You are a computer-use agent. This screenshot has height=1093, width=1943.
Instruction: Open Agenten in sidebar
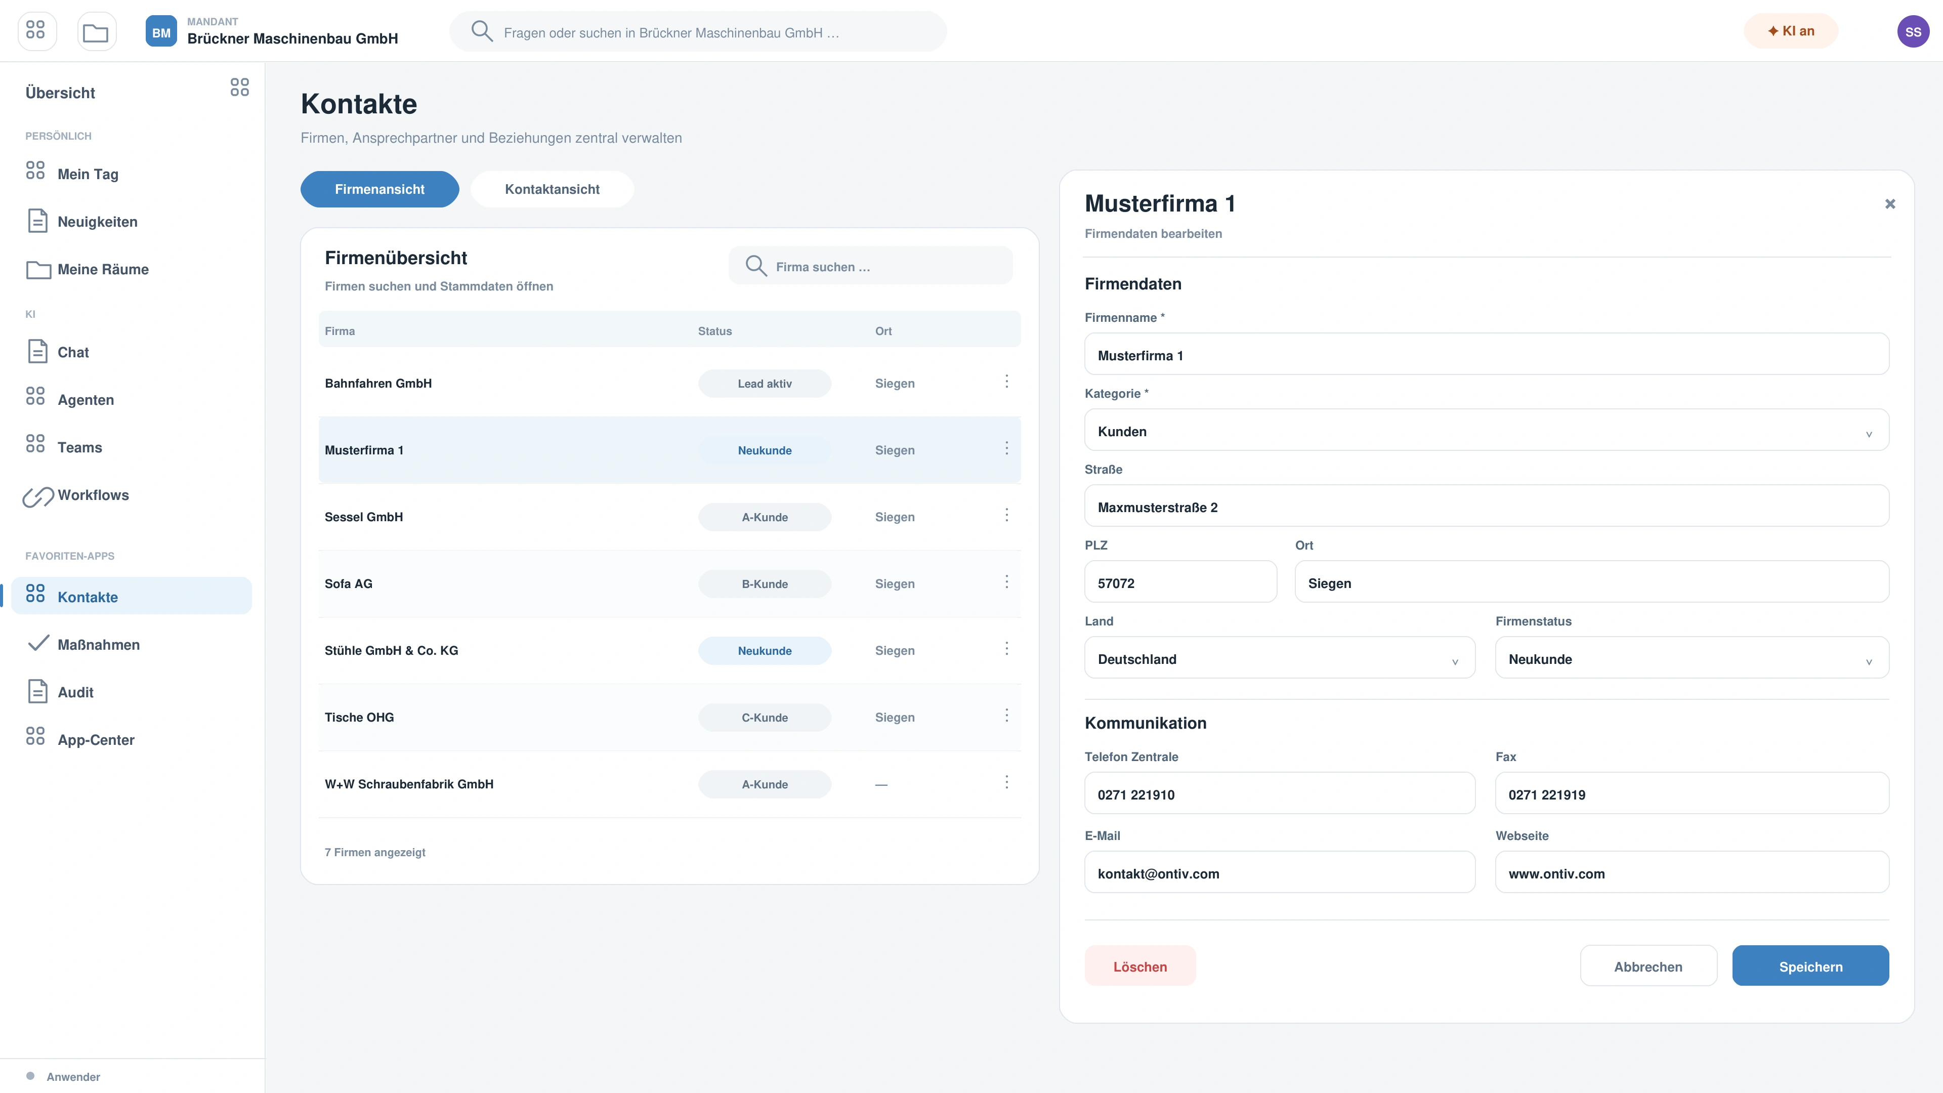coord(132,400)
